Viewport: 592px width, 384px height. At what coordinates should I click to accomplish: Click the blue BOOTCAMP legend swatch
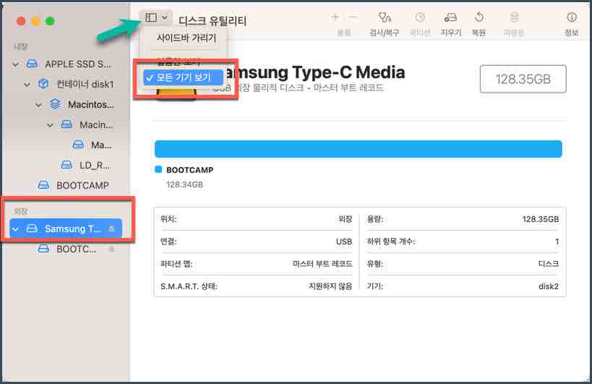[158, 169]
